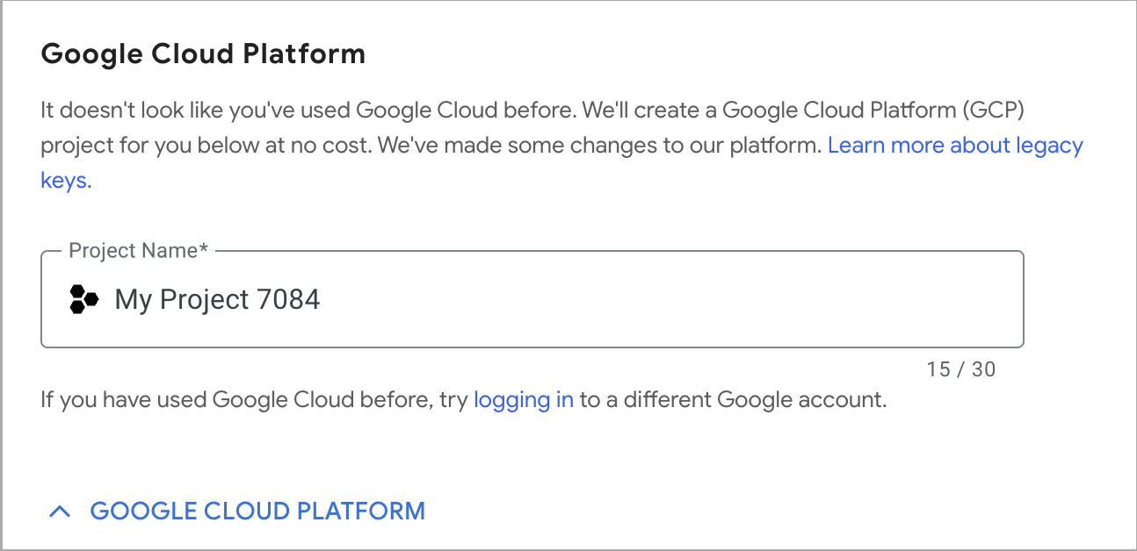This screenshot has width=1137, height=551.
Task: Click the Project Name* field label
Action: (x=139, y=251)
